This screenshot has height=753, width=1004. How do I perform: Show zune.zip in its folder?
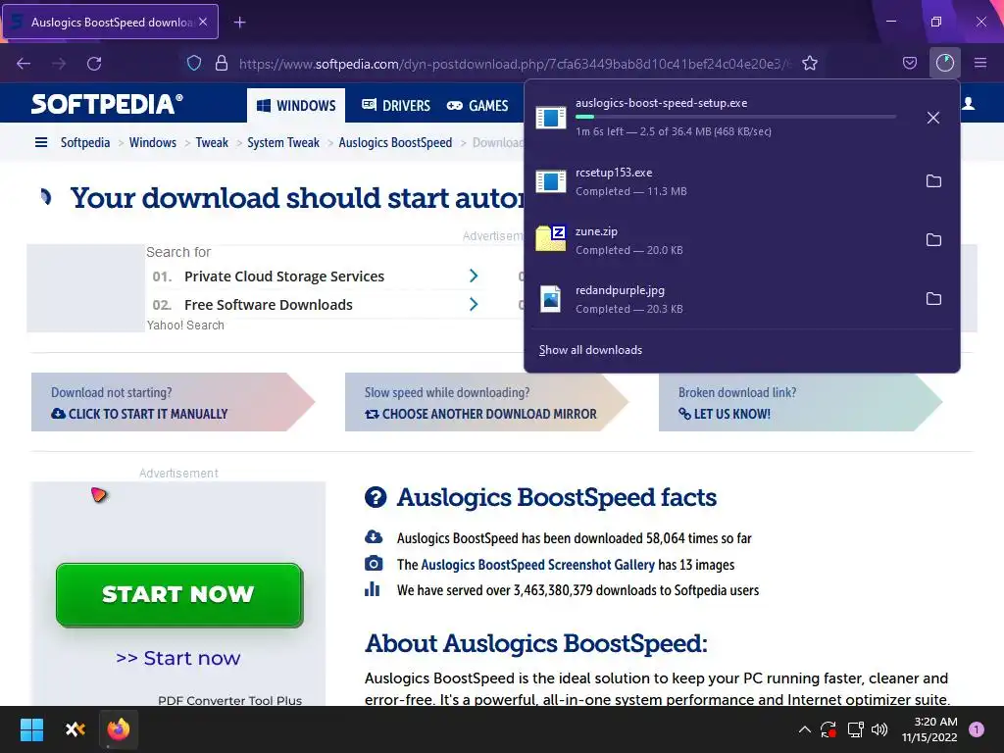[933, 239]
